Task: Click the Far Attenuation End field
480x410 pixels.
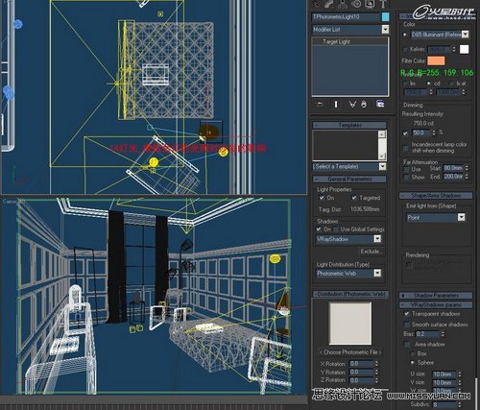Action: tap(453, 177)
